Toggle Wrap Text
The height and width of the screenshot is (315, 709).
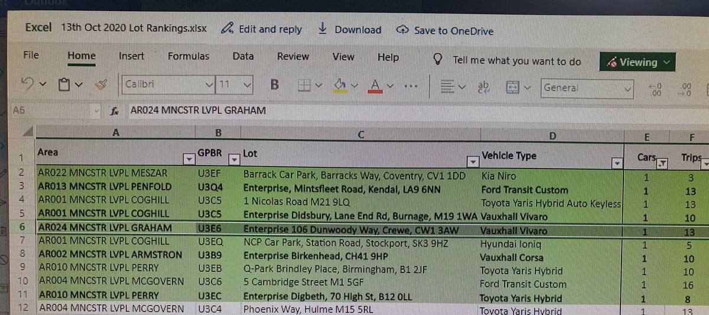click(x=483, y=87)
